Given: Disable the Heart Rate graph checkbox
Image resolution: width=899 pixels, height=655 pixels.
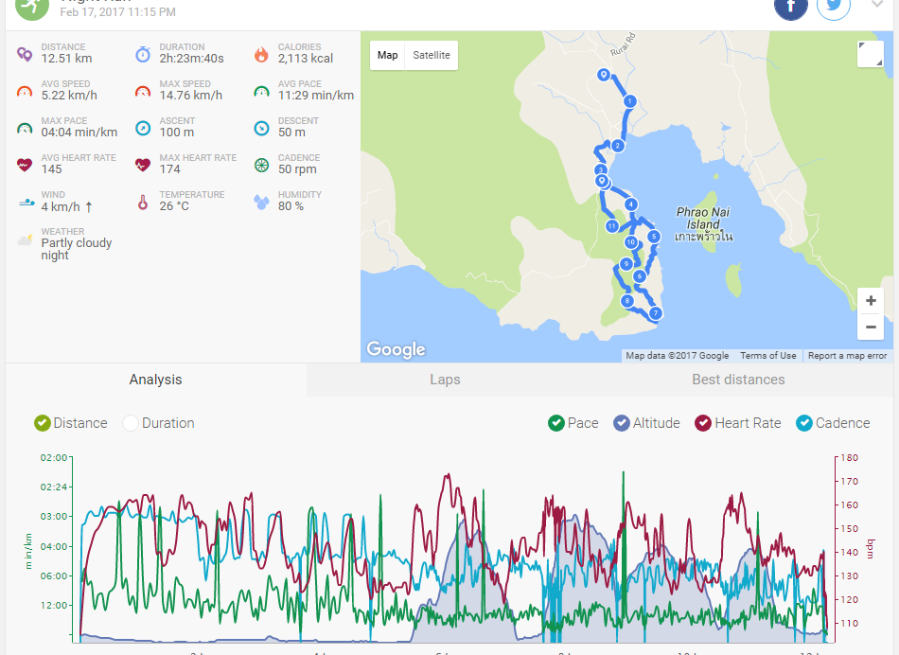Looking at the screenshot, I should (703, 423).
